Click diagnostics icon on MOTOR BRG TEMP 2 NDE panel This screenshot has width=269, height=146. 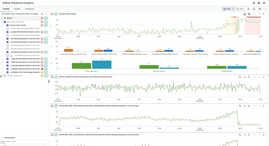pyautogui.click(x=240, y=135)
